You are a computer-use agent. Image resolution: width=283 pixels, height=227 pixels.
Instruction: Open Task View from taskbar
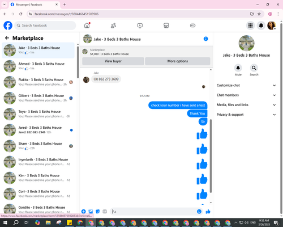pyautogui.click(x=27, y=222)
